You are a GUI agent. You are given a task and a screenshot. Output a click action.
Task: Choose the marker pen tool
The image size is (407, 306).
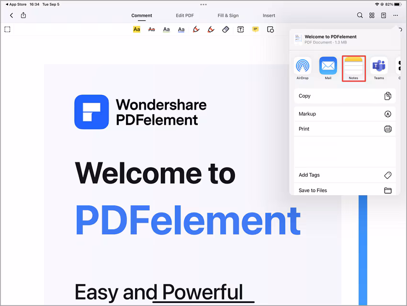(x=211, y=29)
